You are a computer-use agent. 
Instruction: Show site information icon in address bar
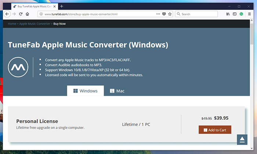pyautogui.click(x=41, y=14)
